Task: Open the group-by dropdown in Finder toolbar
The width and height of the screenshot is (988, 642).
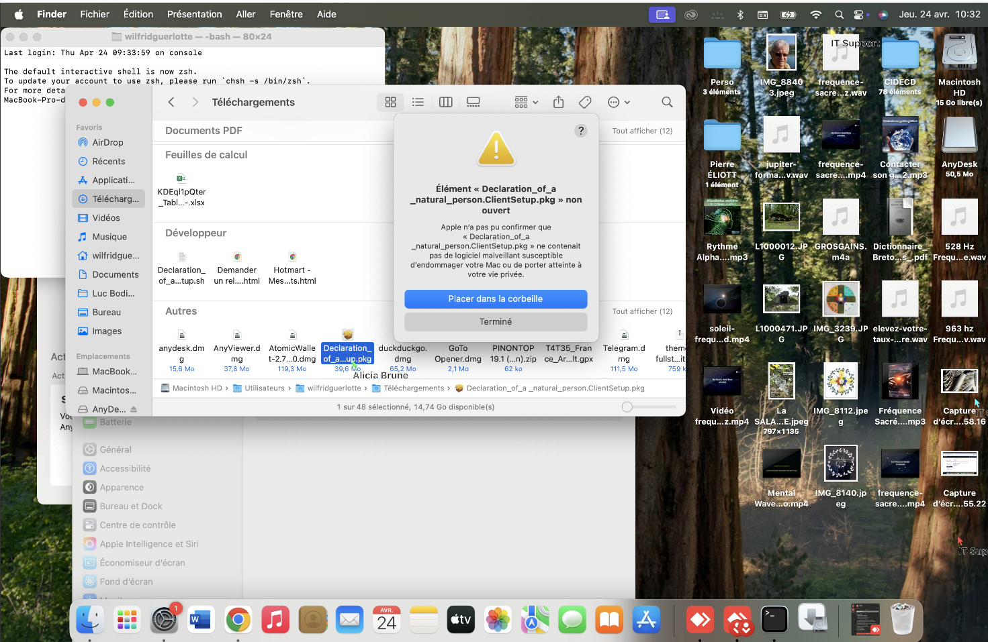Action: coord(526,102)
